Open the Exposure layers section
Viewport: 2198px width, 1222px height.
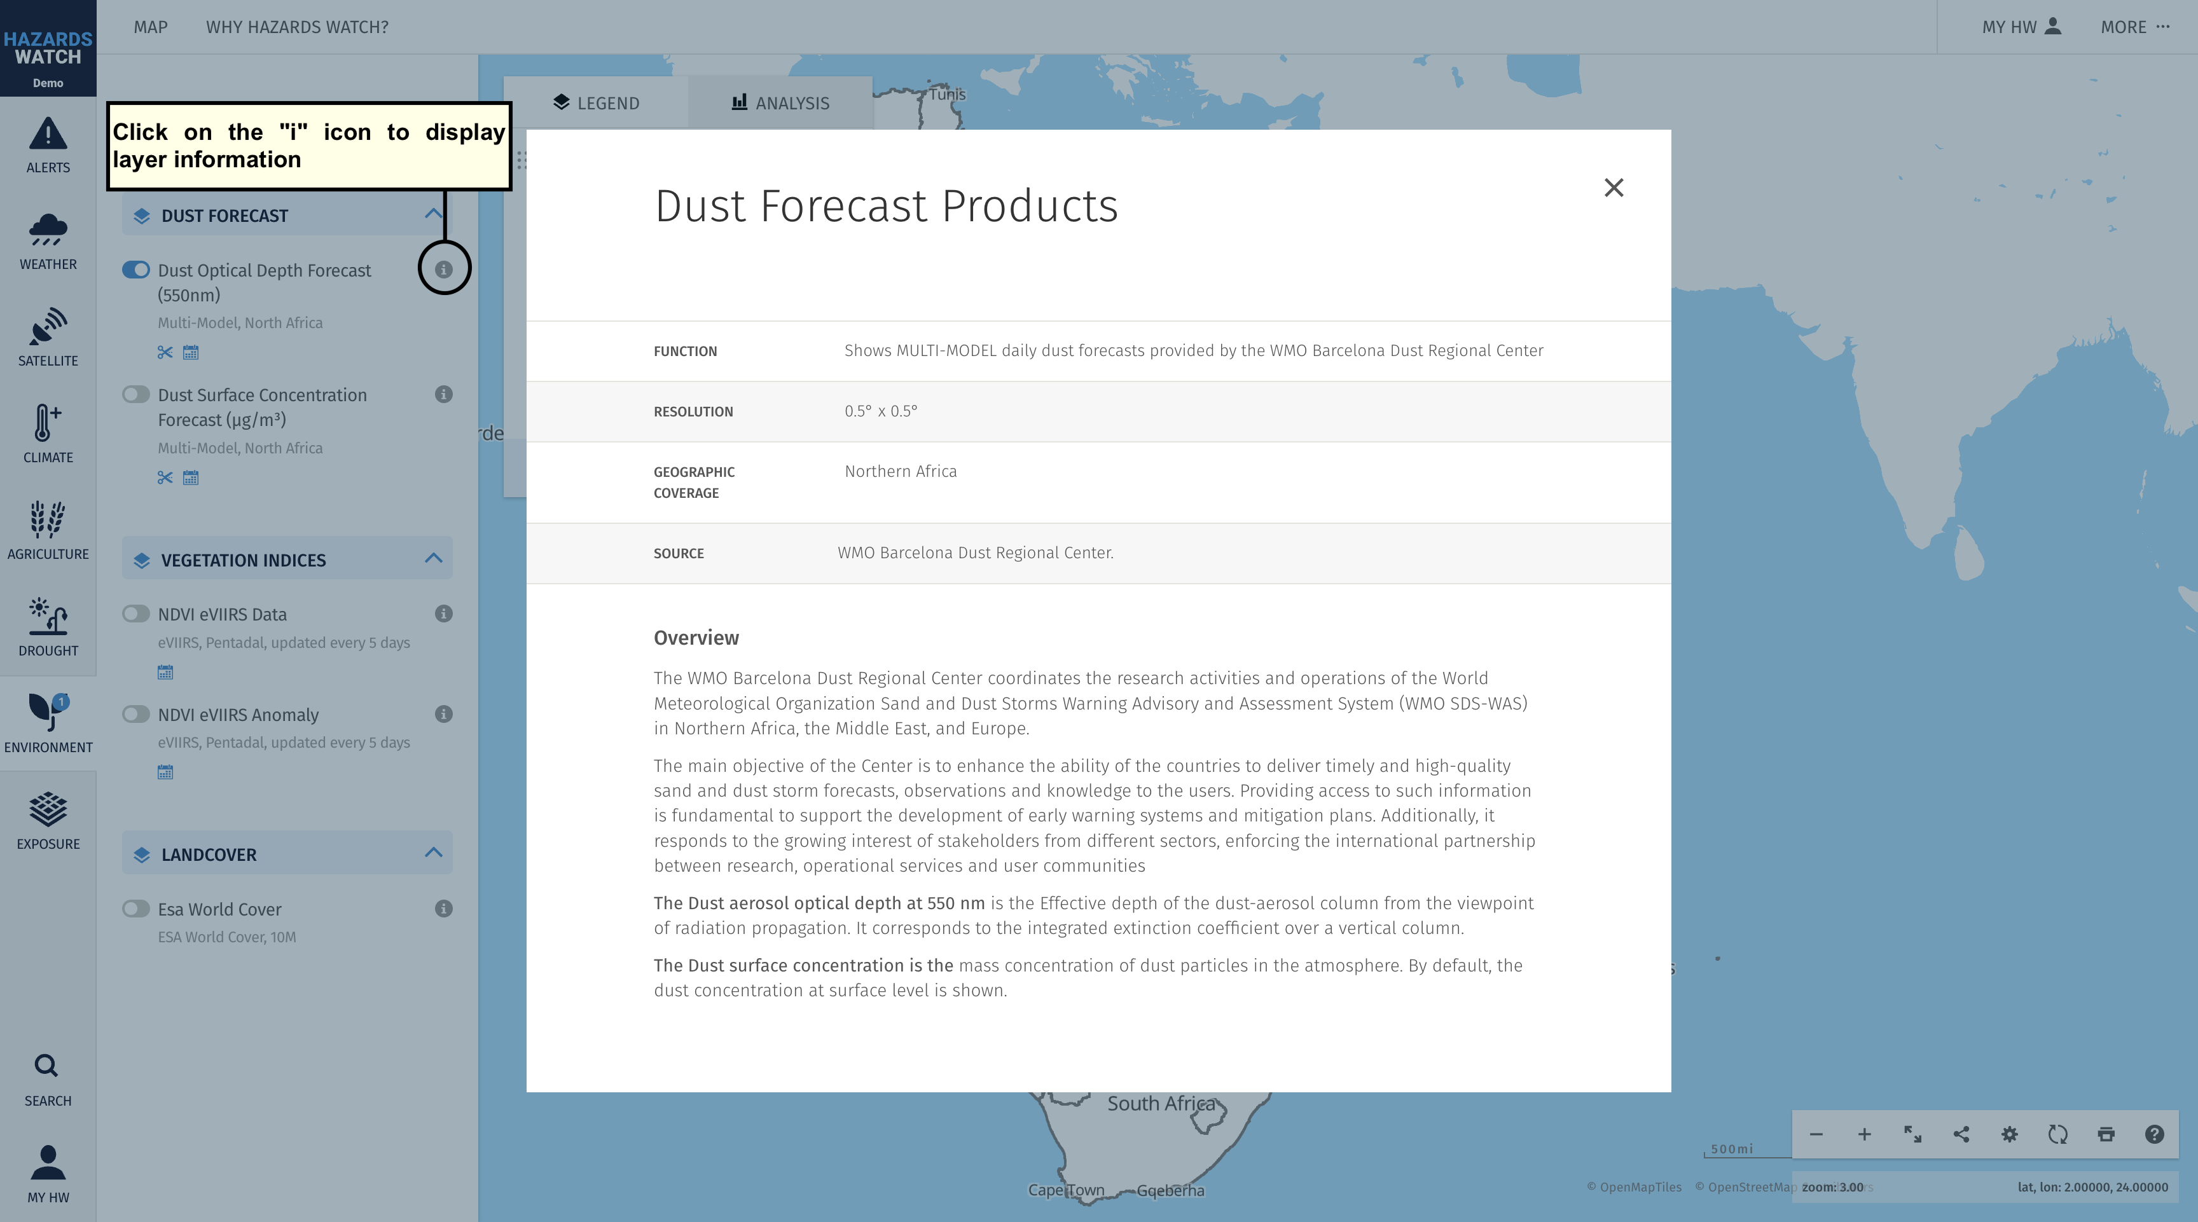(48, 821)
